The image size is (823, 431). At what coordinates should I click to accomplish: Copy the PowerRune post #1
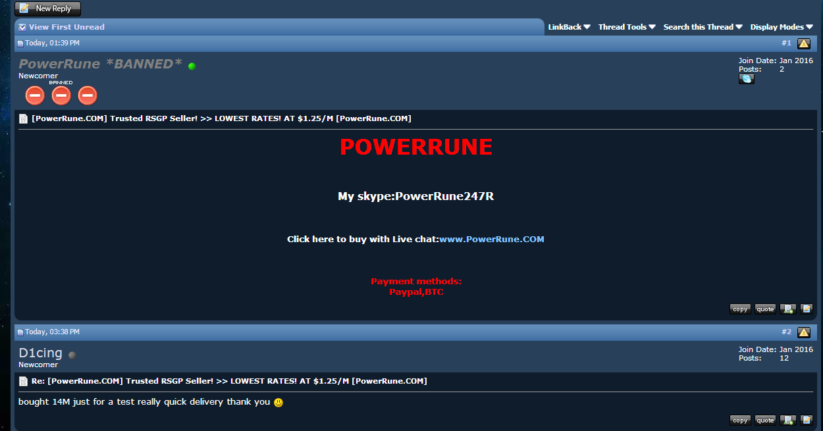pos(740,309)
